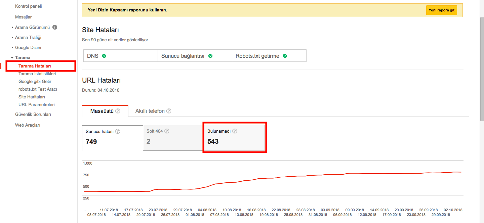Open Site Haritaları in sidebar
Screen dimensions: 484x223
coord(32,97)
